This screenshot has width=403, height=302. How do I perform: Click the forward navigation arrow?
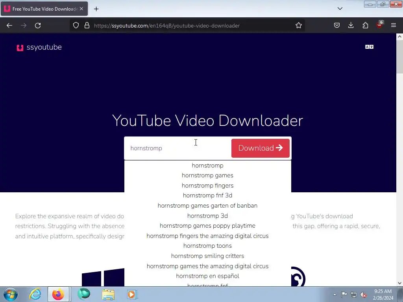pyautogui.click(x=24, y=26)
